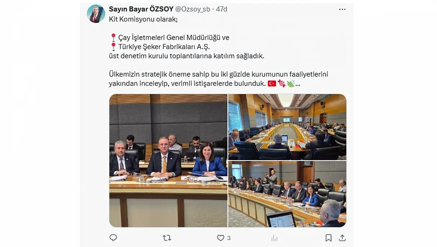The width and height of the screenshot is (437, 247).
Task: Open large photo of three seated officials
Action: 168,161
